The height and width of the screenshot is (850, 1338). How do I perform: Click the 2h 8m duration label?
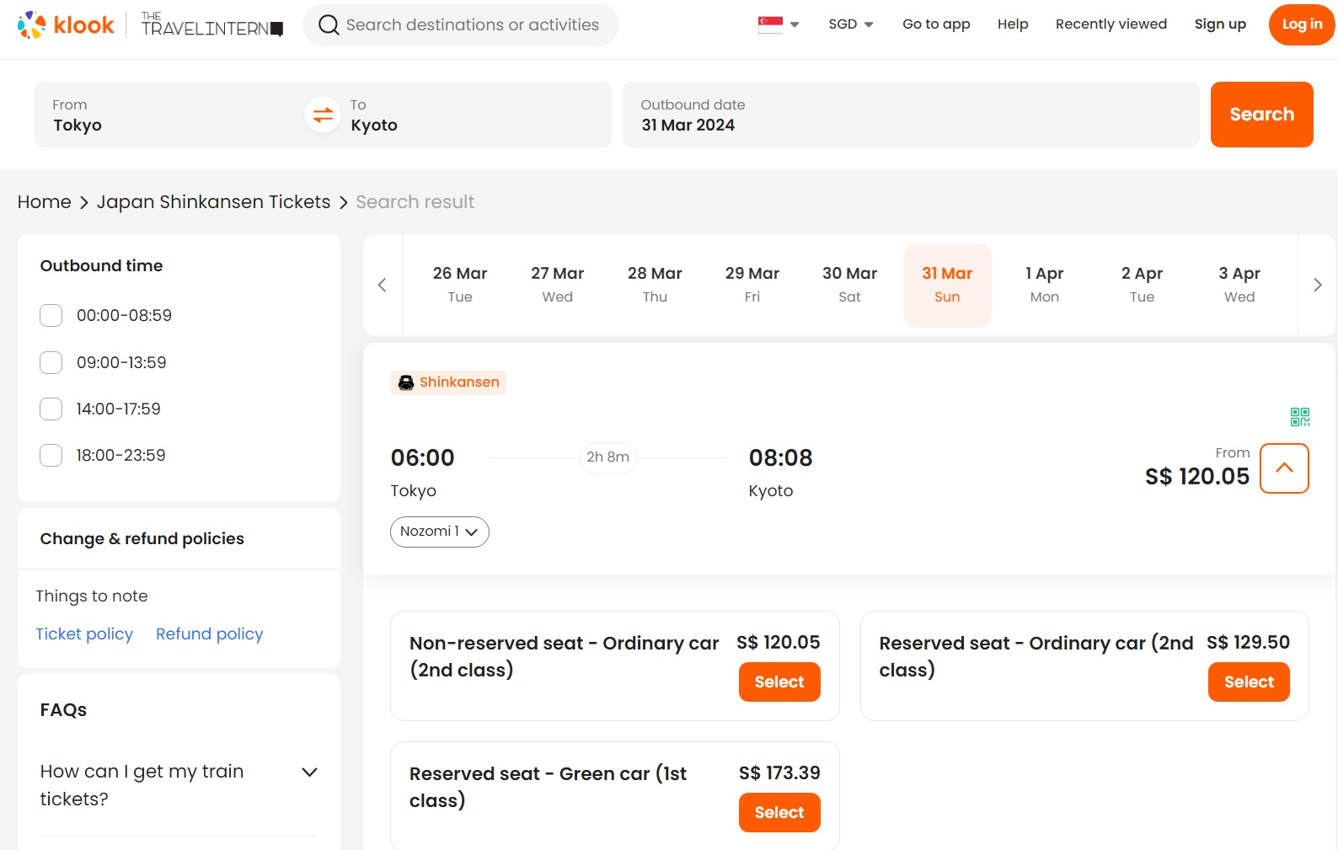pyautogui.click(x=607, y=457)
